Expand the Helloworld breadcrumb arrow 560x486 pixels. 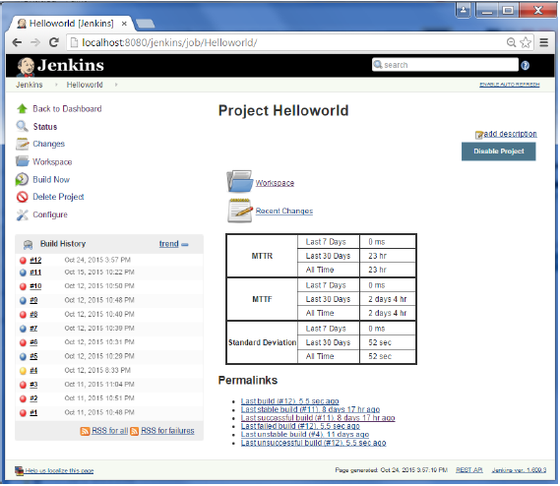[x=116, y=85]
